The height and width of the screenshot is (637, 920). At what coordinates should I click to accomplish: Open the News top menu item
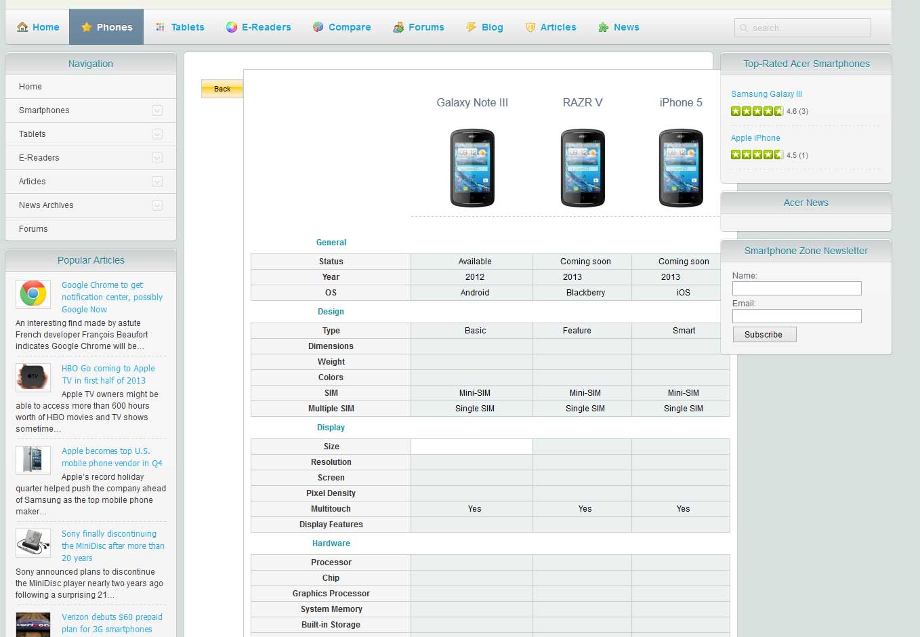(619, 27)
